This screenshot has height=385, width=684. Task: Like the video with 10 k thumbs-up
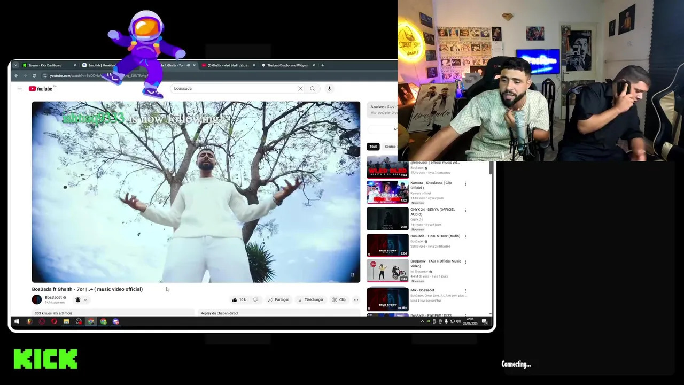(x=239, y=300)
